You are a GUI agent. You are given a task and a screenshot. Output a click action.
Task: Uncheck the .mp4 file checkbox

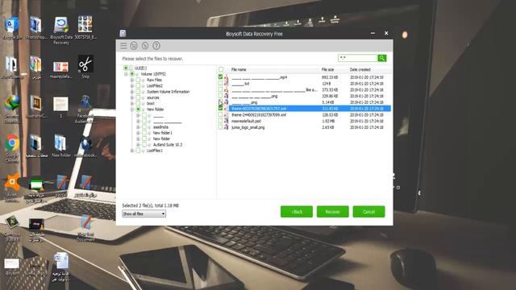[x=220, y=77]
